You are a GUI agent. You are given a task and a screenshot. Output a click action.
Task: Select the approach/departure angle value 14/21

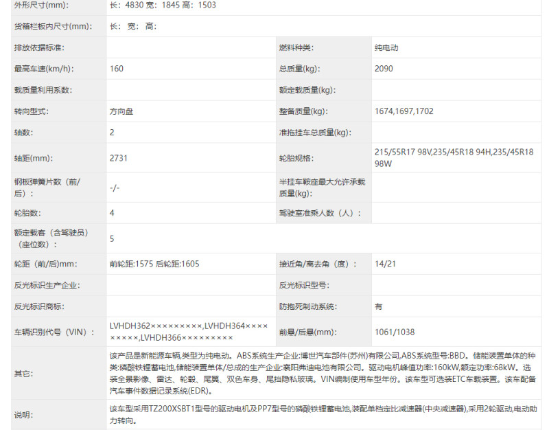point(385,264)
